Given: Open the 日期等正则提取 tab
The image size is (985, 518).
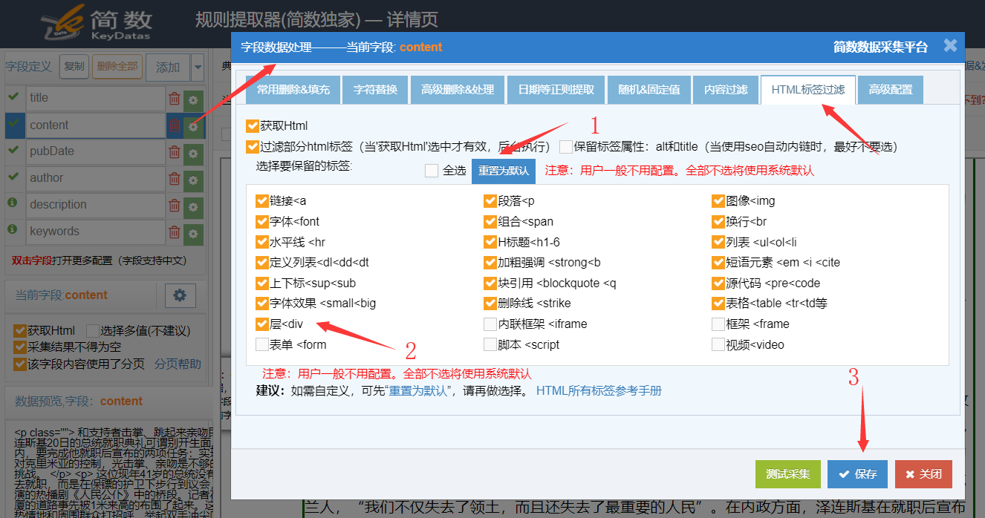Looking at the screenshot, I should [x=556, y=90].
